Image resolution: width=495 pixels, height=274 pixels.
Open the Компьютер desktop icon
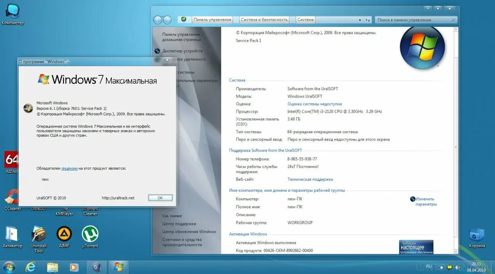pos(12,14)
